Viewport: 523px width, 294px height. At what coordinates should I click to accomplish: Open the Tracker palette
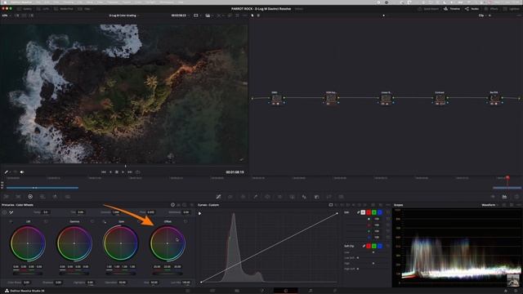point(279,197)
